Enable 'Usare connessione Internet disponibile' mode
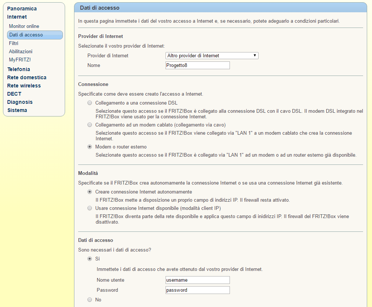The image size is (372, 307). click(90, 208)
